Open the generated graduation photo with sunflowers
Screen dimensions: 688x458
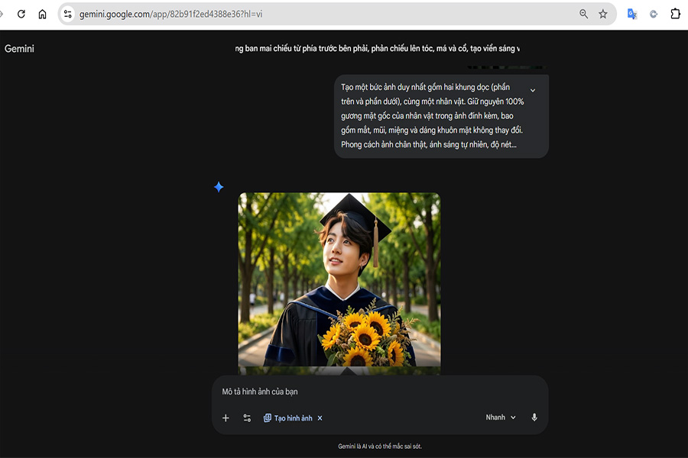pyautogui.click(x=339, y=279)
